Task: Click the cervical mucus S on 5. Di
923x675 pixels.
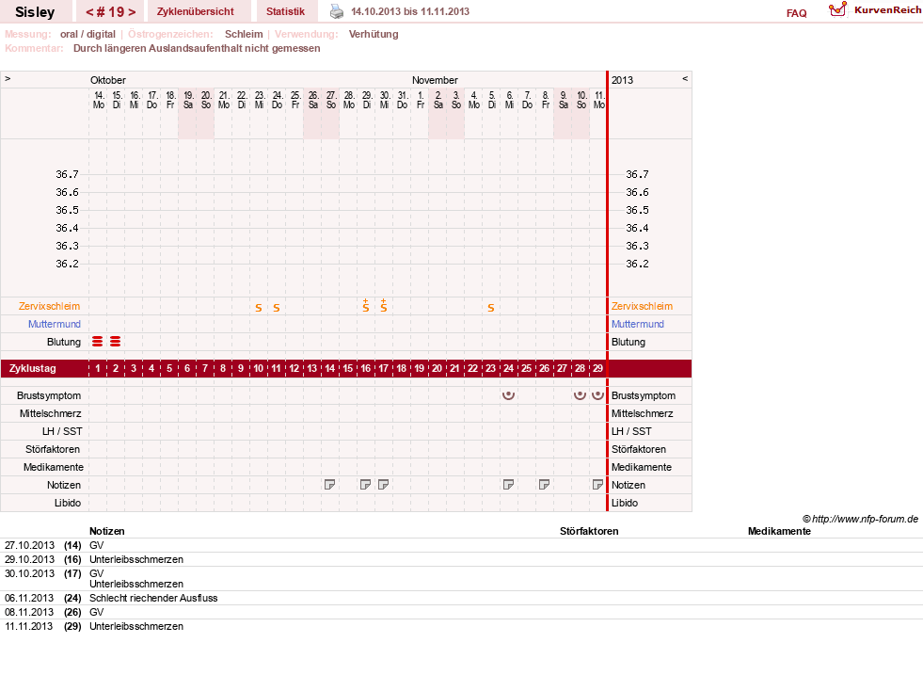Action: click(491, 308)
